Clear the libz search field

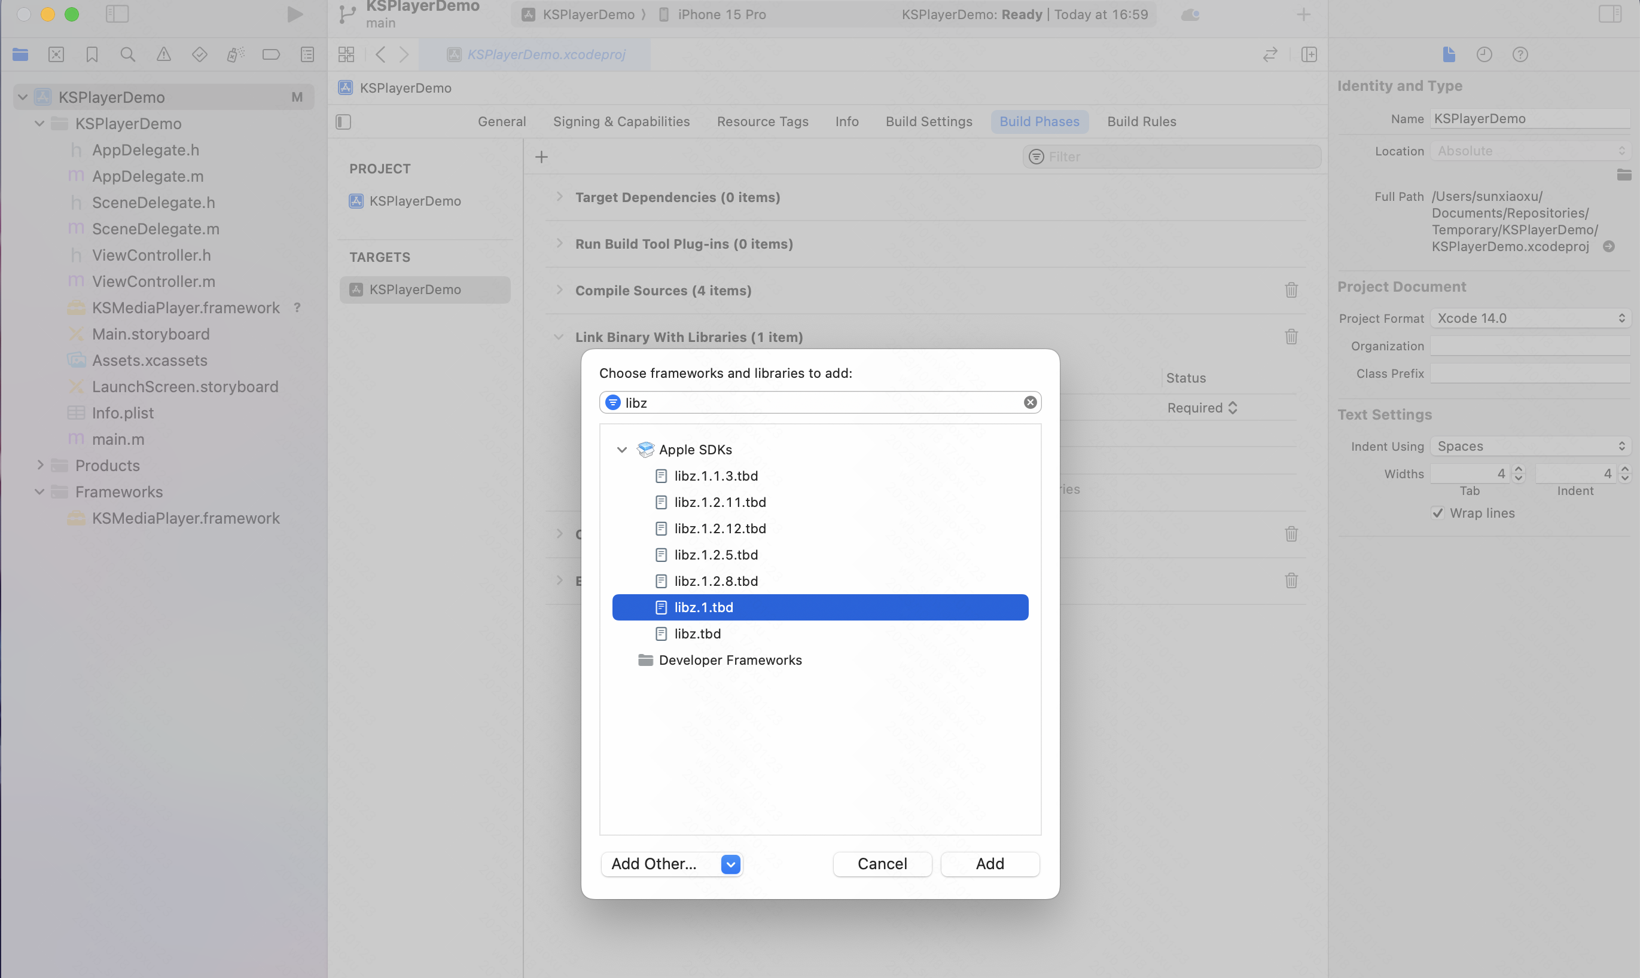click(x=1029, y=402)
